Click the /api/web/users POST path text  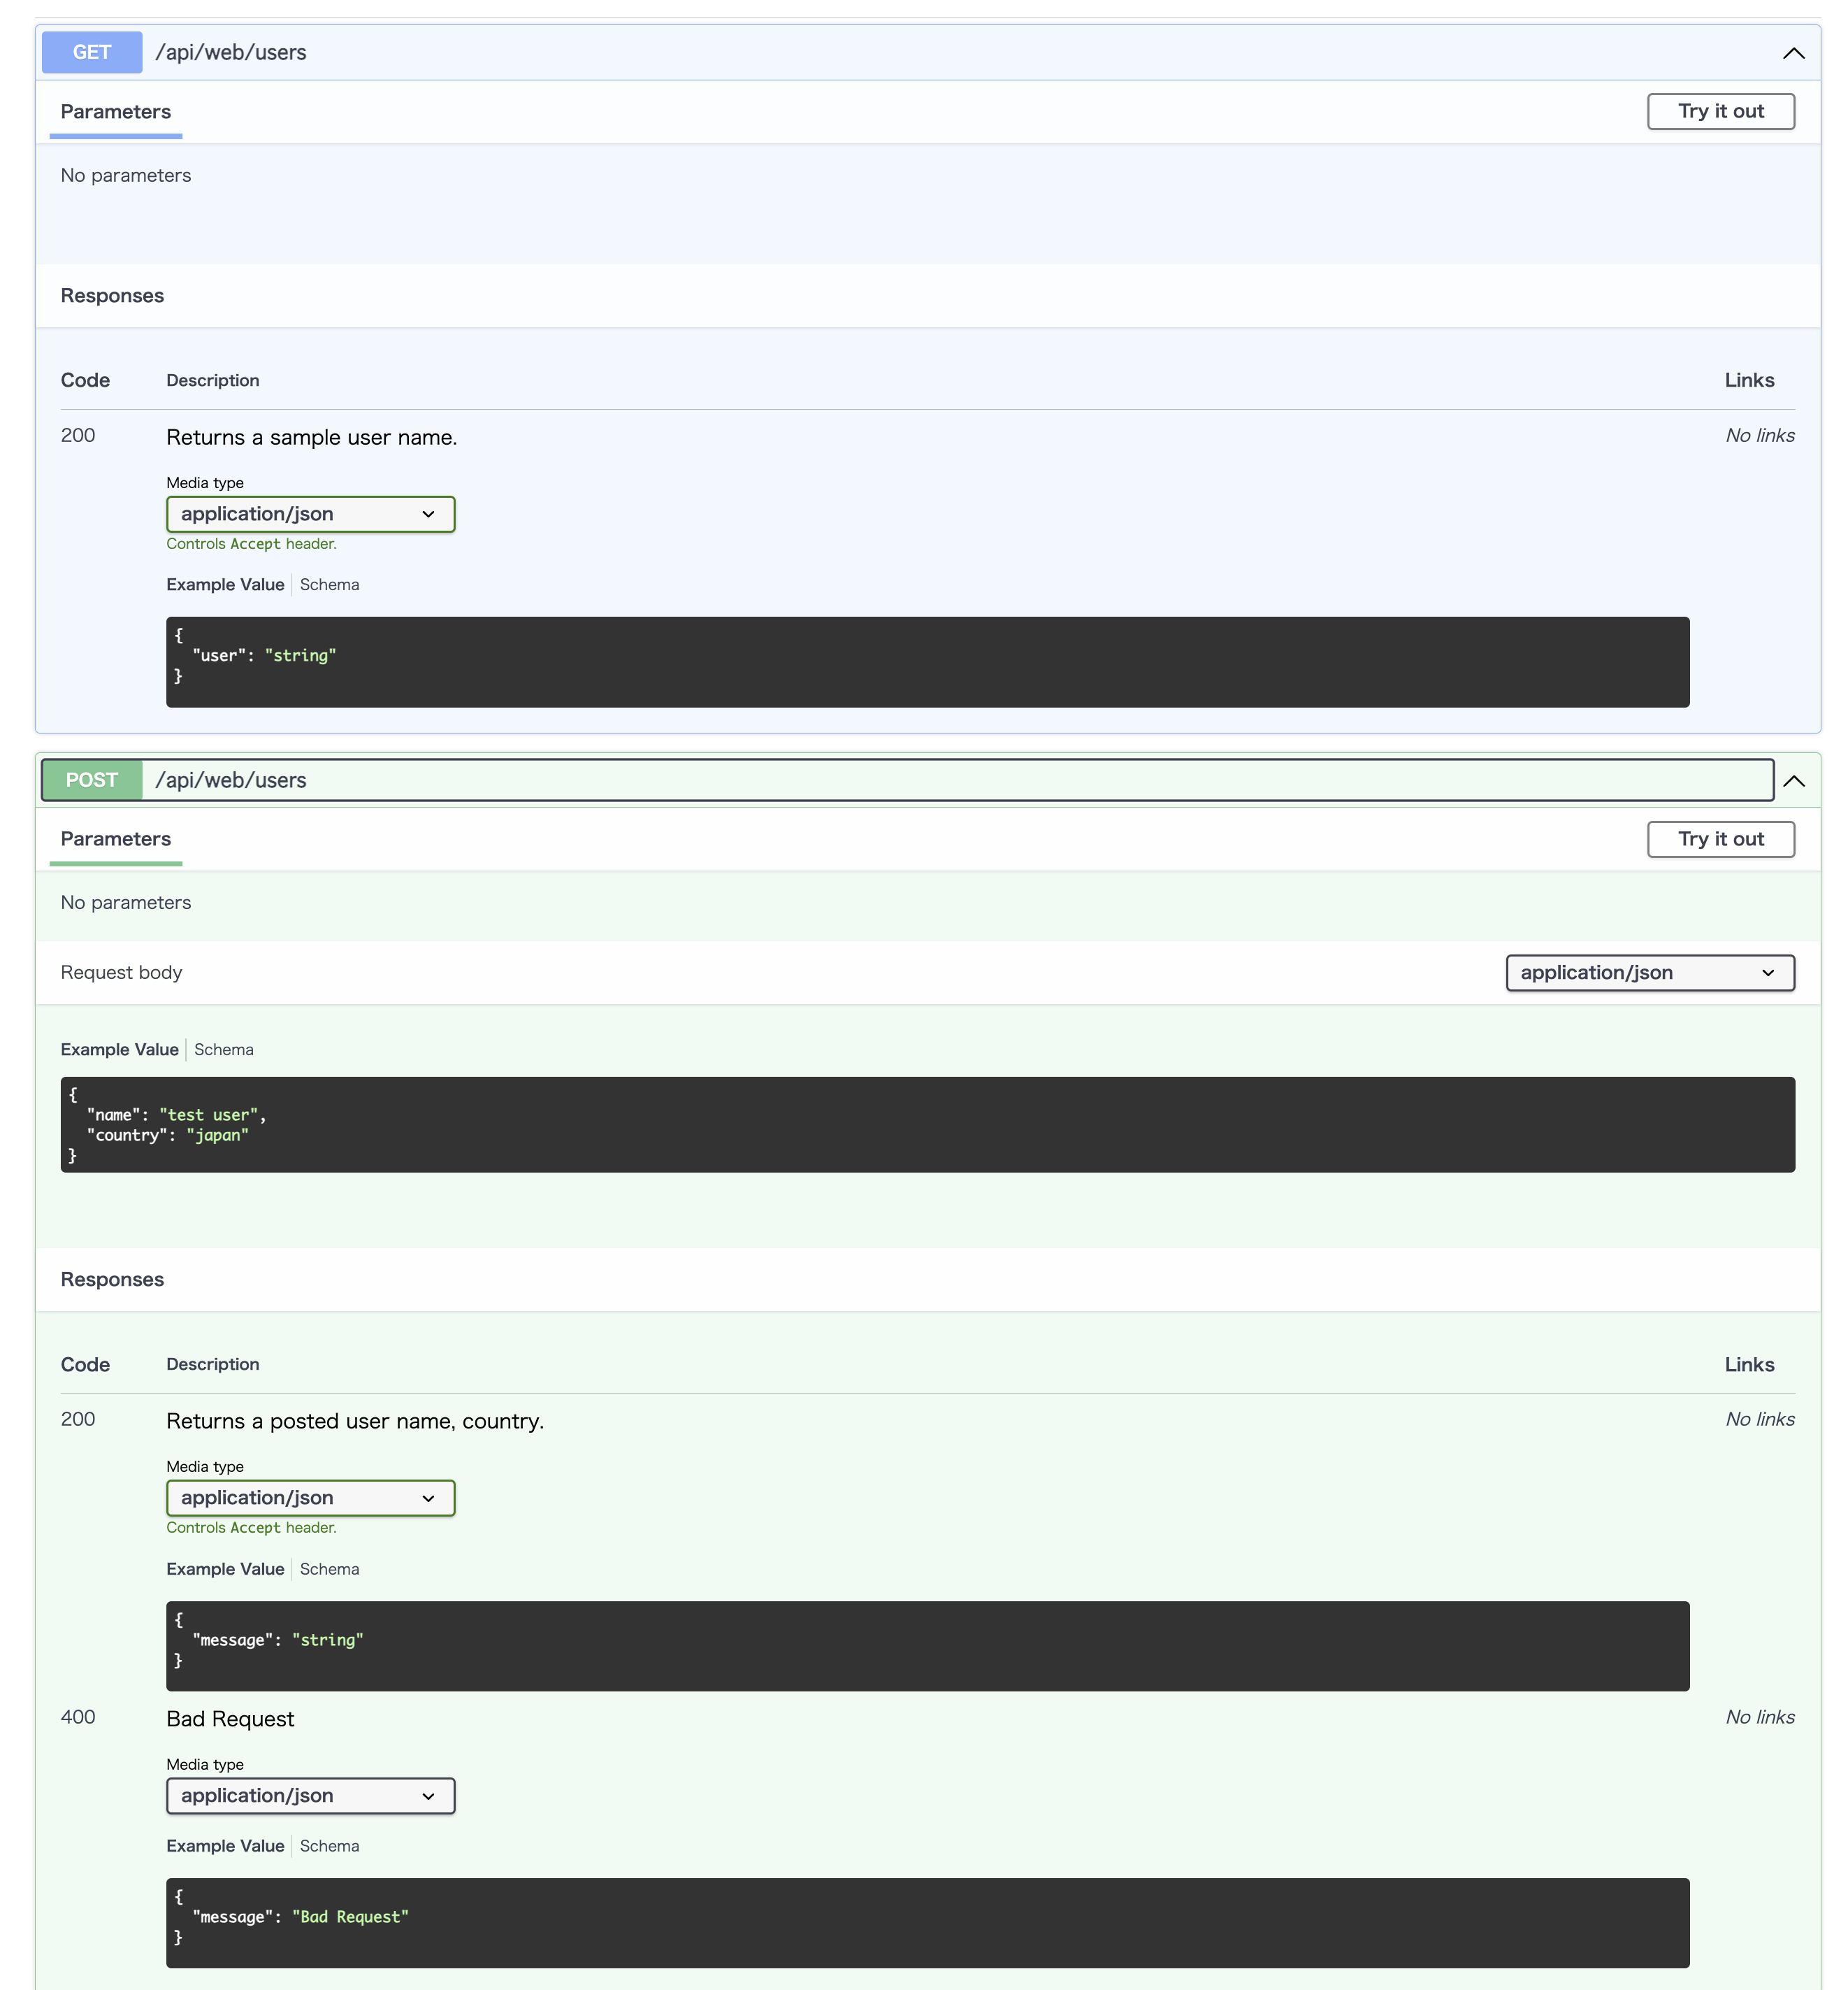pos(231,780)
